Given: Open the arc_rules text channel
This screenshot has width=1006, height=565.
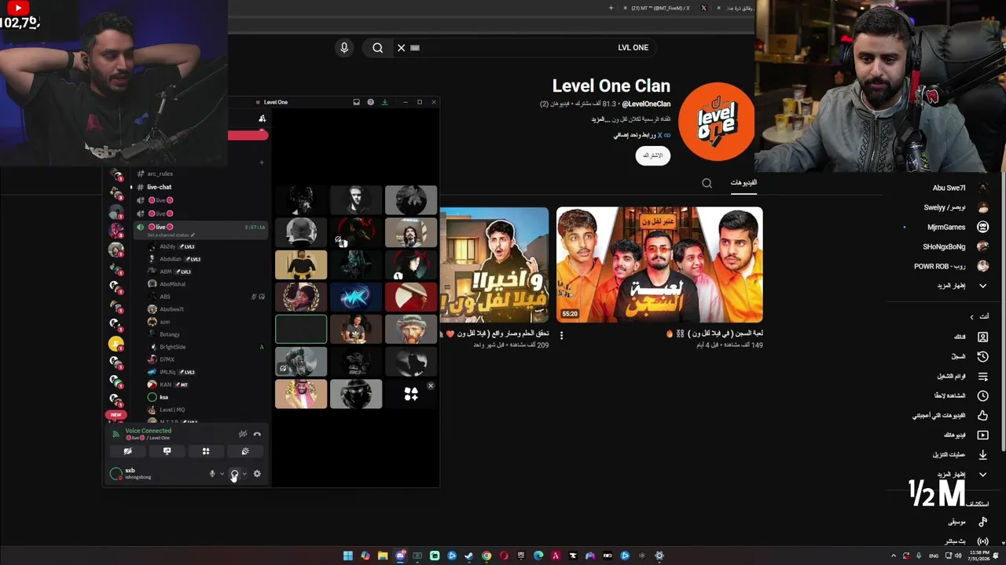Looking at the screenshot, I should click(160, 173).
